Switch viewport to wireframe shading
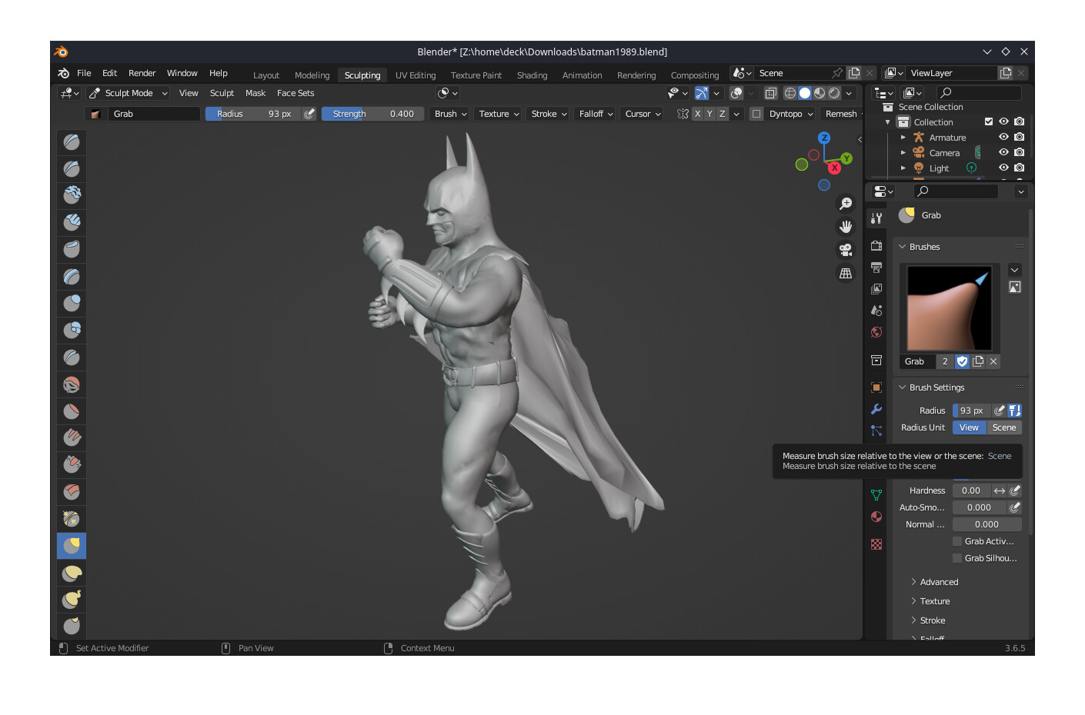Screen dimensions: 1085x715 click(x=790, y=93)
